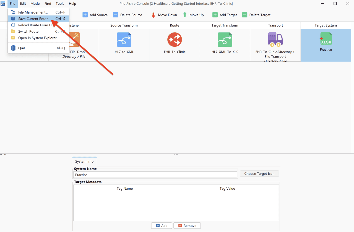Select the EHR-To-Clinic route icon
Viewport: 354px width, 232px height.
(175, 40)
